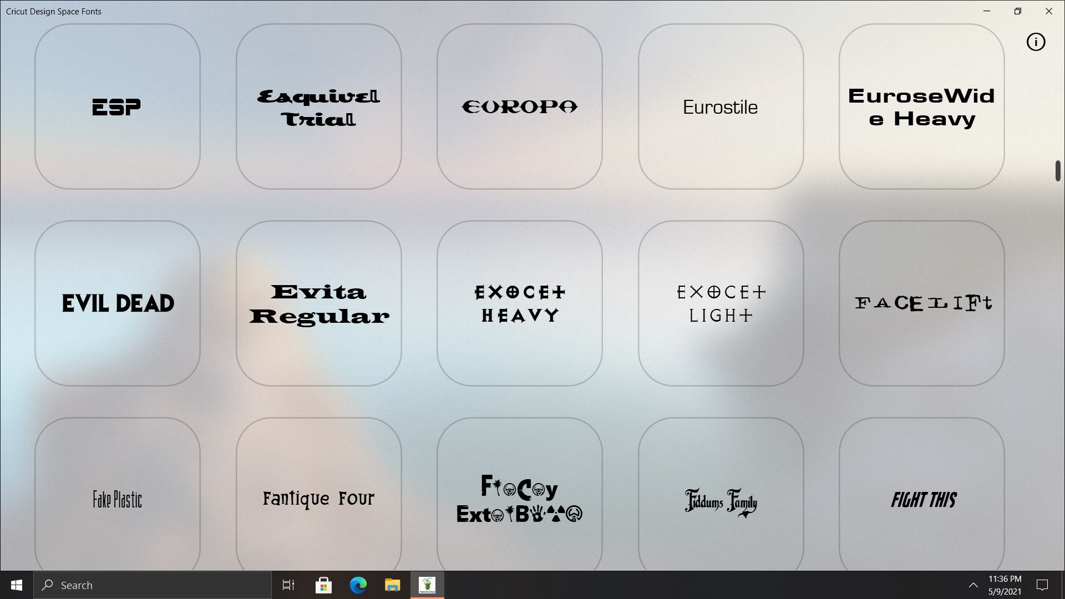Screen dimensions: 1065x599
Task: Select the Fight This font tile
Action: [x=921, y=500]
